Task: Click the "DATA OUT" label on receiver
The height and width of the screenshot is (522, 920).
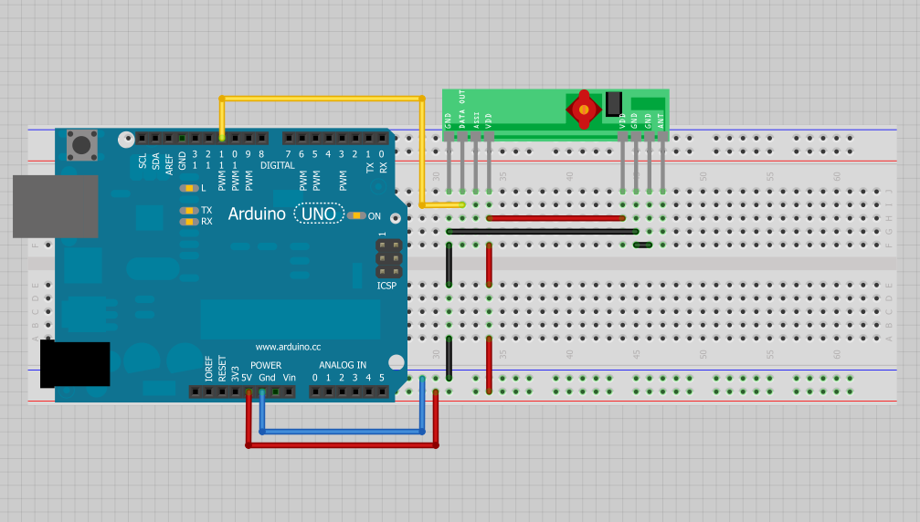Action: click(462, 110)
